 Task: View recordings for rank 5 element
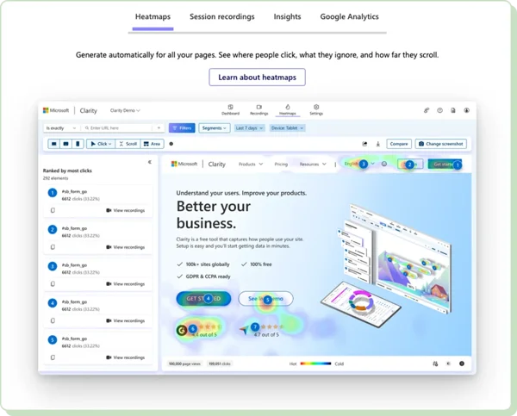pos(125,357)
